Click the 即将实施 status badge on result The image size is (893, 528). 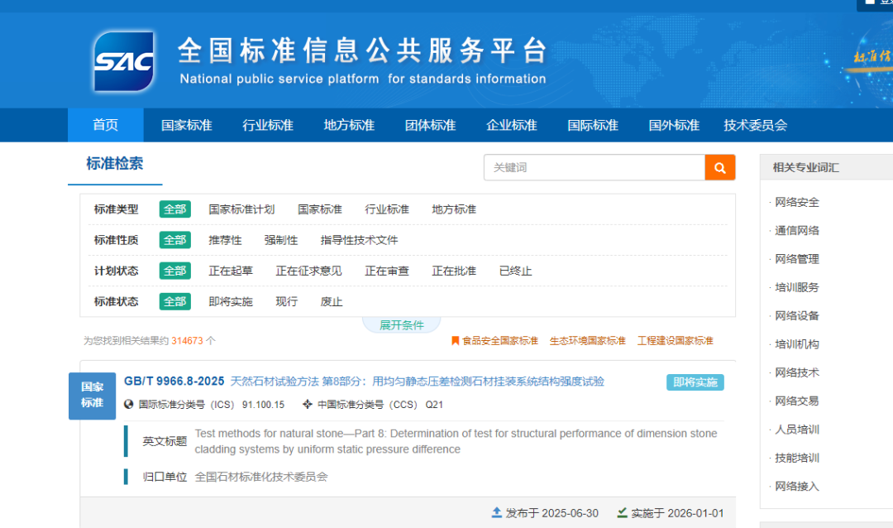click(x=695, y=382)
